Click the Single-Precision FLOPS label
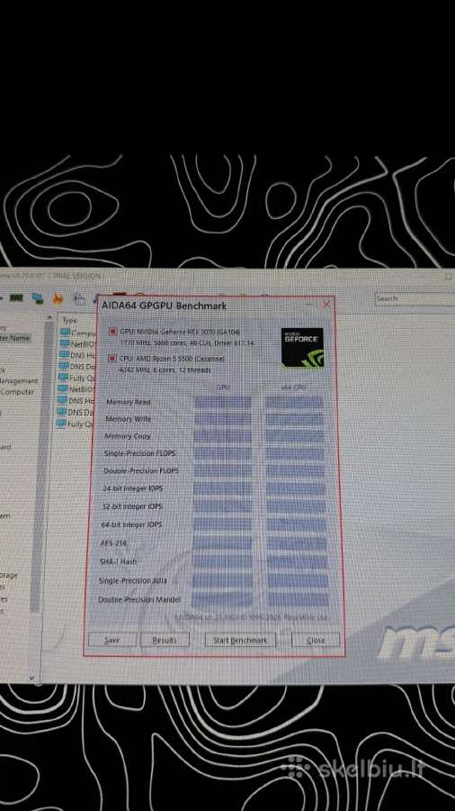The image size is (455, 811). coord(139,453)
